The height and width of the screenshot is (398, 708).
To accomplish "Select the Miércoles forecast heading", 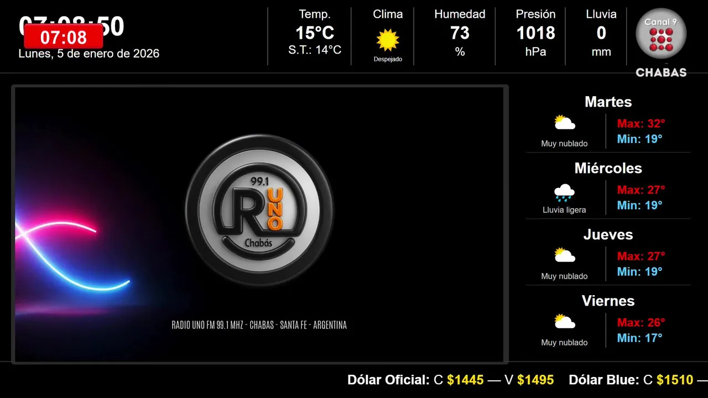I will 608,168.
